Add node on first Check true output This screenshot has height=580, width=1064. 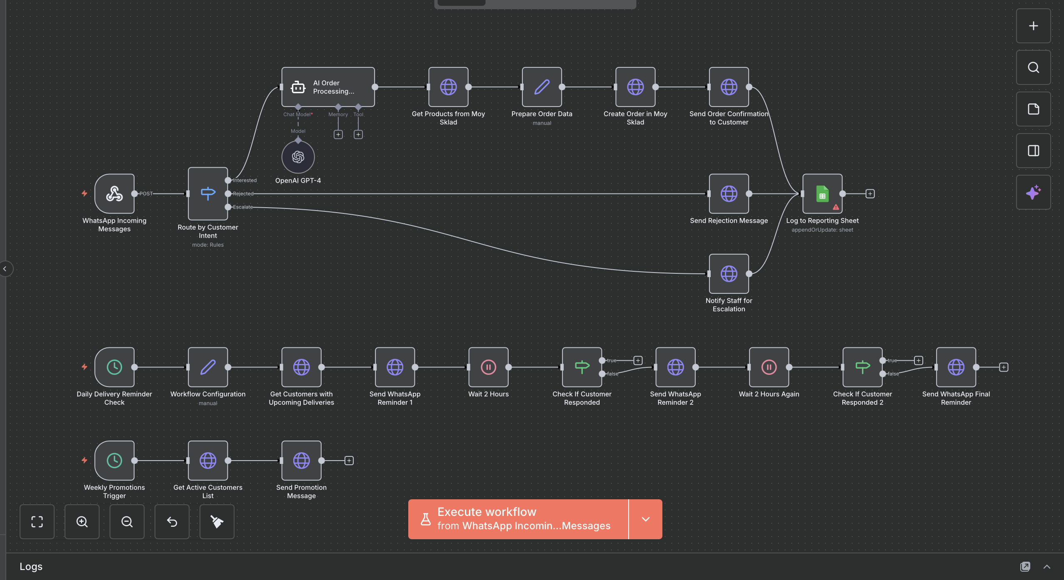click(638, 360)
